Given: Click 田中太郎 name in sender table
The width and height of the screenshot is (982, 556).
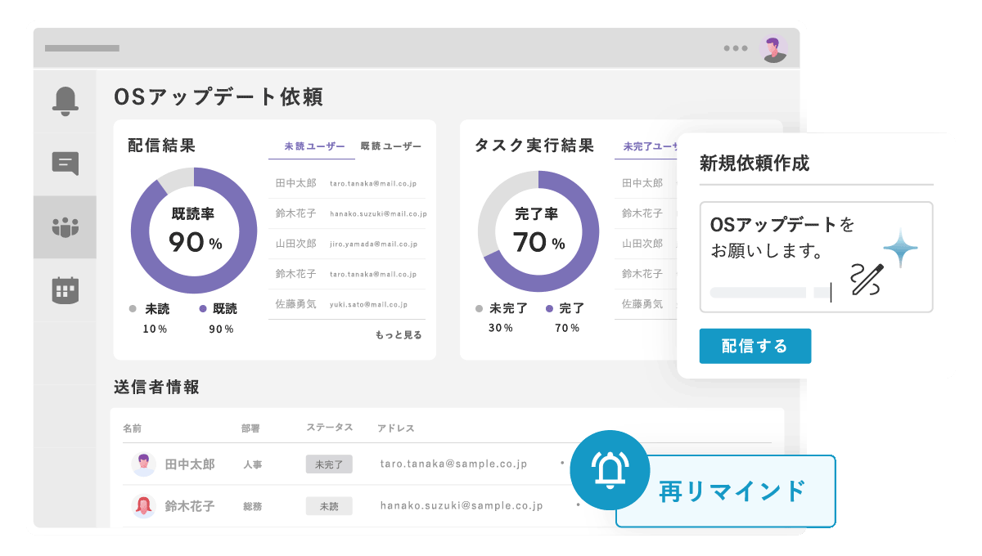Looking at the screenshot, I should tap(190, 464).
